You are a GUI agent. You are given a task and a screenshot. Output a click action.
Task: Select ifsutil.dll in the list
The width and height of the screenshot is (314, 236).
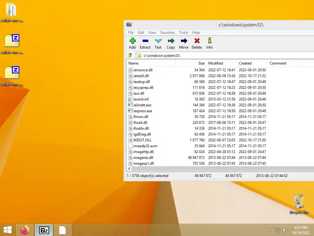[140, 122]
